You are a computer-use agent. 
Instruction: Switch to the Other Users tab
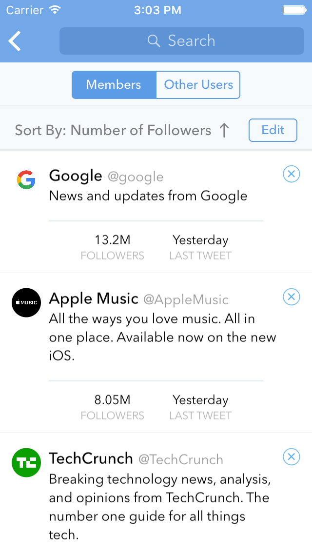pyautogui.click(x=198, y=85)
